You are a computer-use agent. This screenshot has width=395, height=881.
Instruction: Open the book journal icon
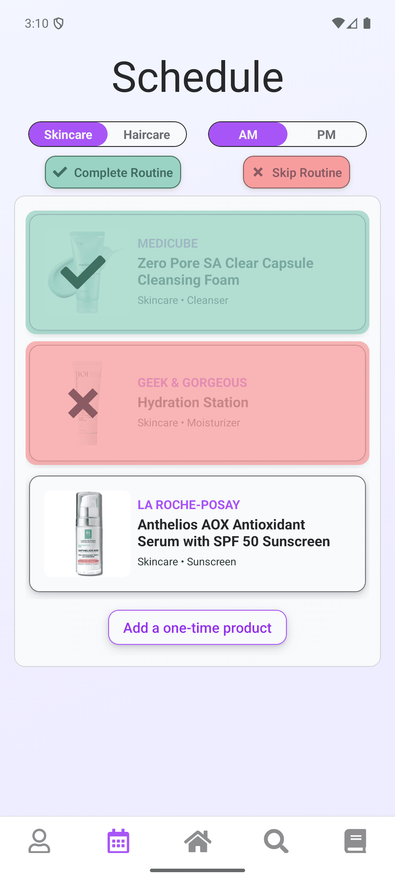pos(355,841)
